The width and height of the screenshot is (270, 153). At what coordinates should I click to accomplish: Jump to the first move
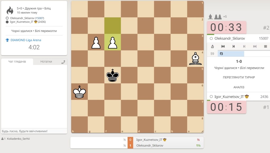pyautogui.click(x=223, y=46)
